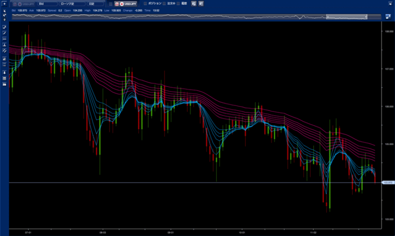Image resolution: width=395 pixels, height=236 pixels.
Task: Check the box left of USD/JPY button
Action: (110, 4)
